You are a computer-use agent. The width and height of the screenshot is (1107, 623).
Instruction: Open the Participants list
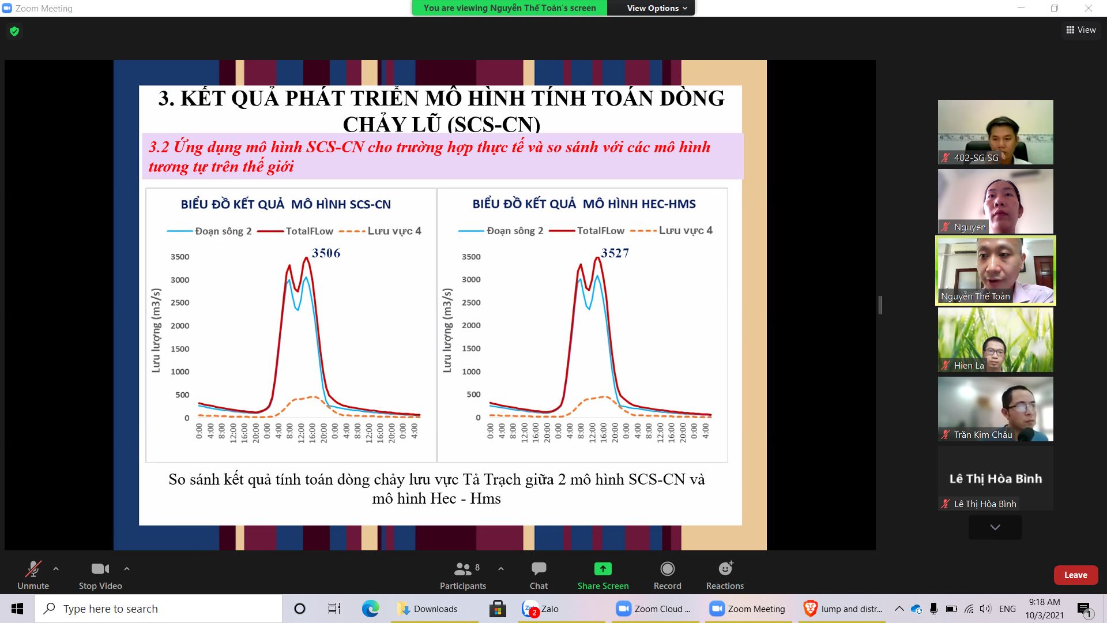click(462, 575)
